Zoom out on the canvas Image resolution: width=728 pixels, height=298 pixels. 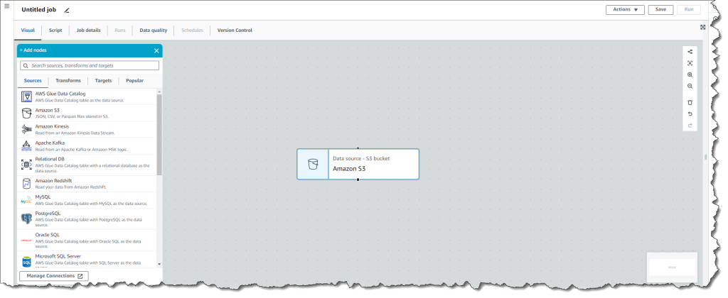click(x=690, y=86)
